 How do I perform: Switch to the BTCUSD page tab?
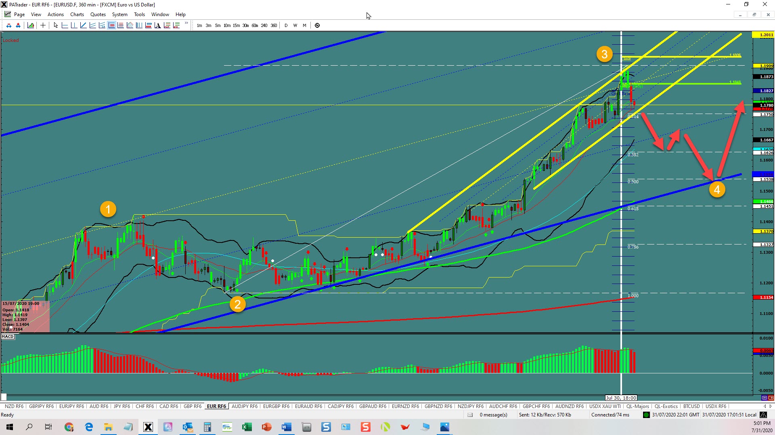691,406
